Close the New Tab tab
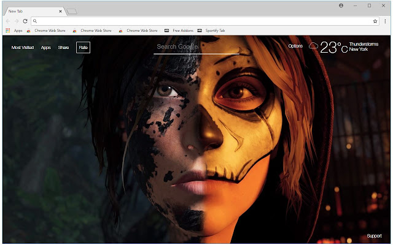 pos(60,11)
